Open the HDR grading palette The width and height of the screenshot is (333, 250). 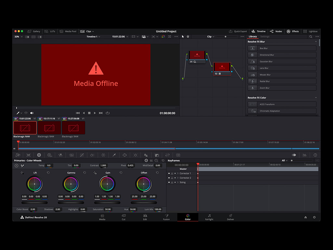click(50, 155)
